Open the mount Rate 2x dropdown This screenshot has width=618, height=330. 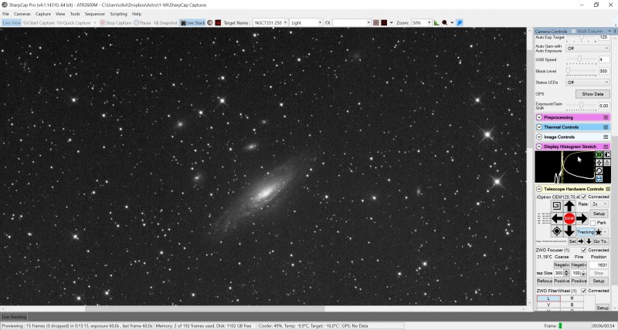tap(599, 204)
